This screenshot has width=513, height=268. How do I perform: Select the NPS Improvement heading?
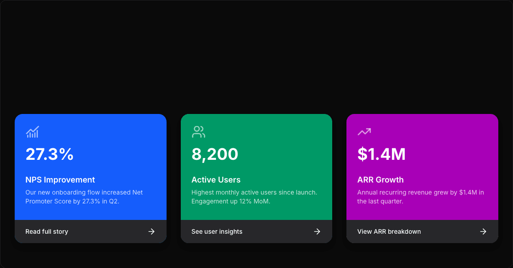coord(60,180)
